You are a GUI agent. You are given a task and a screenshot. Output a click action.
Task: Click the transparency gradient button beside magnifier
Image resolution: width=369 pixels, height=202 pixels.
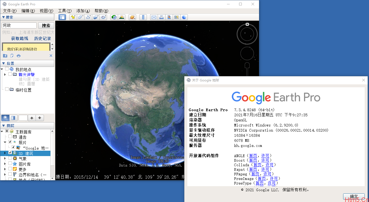point(13,118)
